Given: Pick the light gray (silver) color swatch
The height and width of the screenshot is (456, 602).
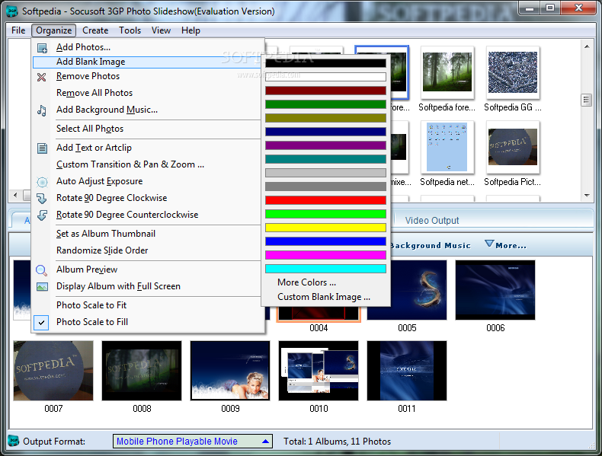Looking at the screenshot, I should click(x=325, y=173).
